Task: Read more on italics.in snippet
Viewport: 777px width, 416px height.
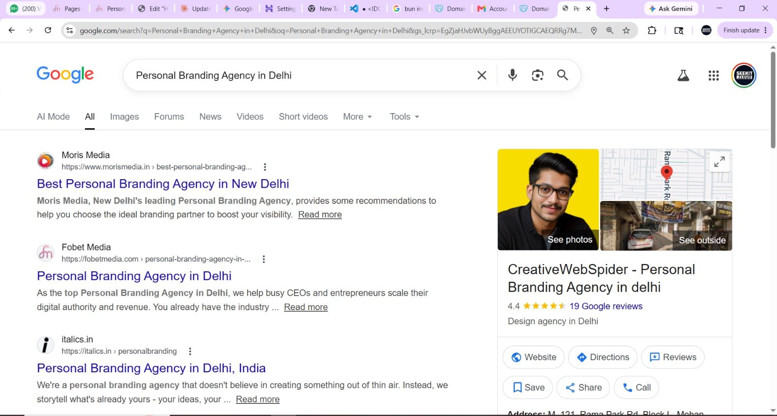Action: pos(258,399)
